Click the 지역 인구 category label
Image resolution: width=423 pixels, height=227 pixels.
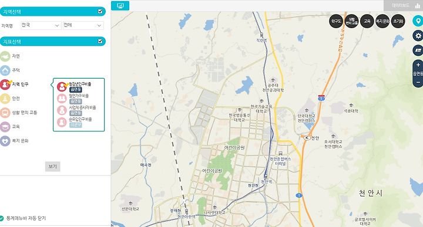pos(20,84)
